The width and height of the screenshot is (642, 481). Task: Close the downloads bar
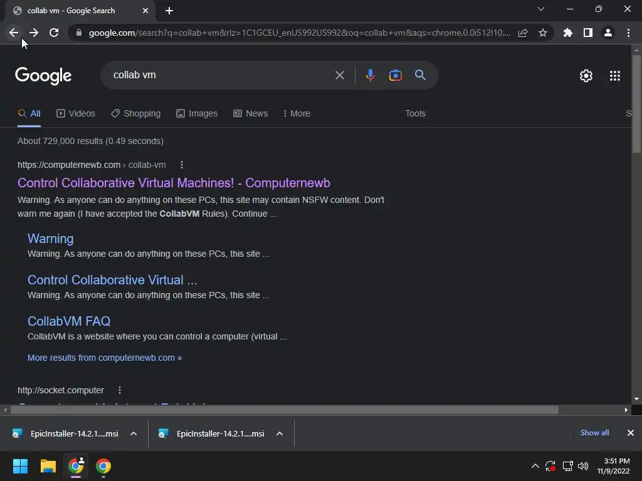(x=631, y=433)
